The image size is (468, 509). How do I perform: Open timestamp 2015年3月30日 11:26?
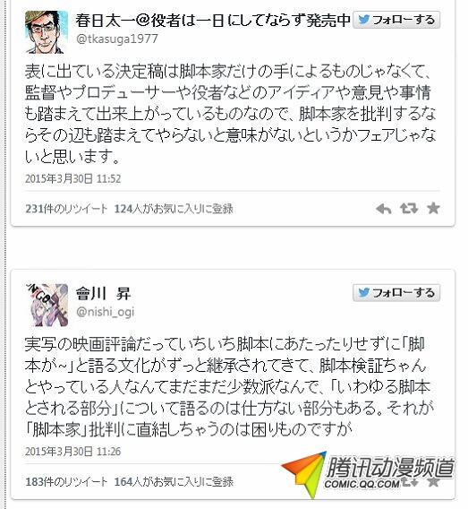(72, 452)
